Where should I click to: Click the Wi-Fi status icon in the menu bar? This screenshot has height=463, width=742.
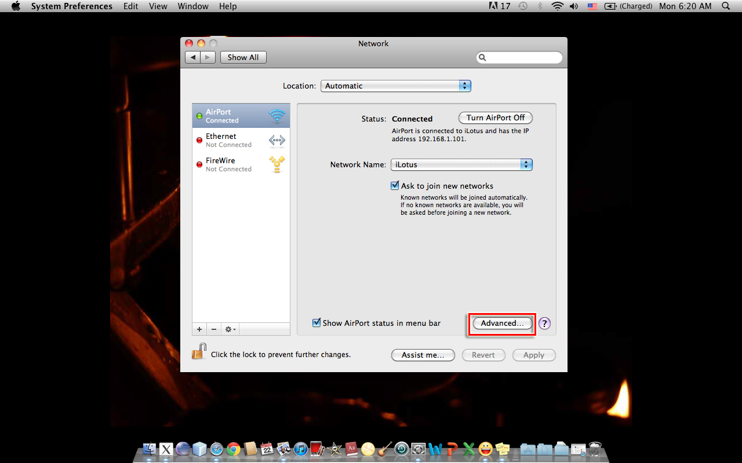[558, 6]
